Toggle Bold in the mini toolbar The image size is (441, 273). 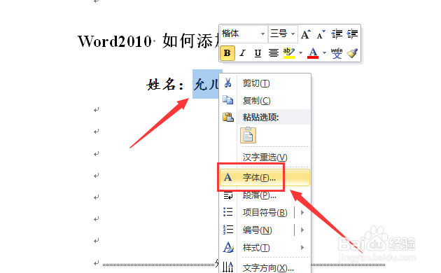[227, 53]
